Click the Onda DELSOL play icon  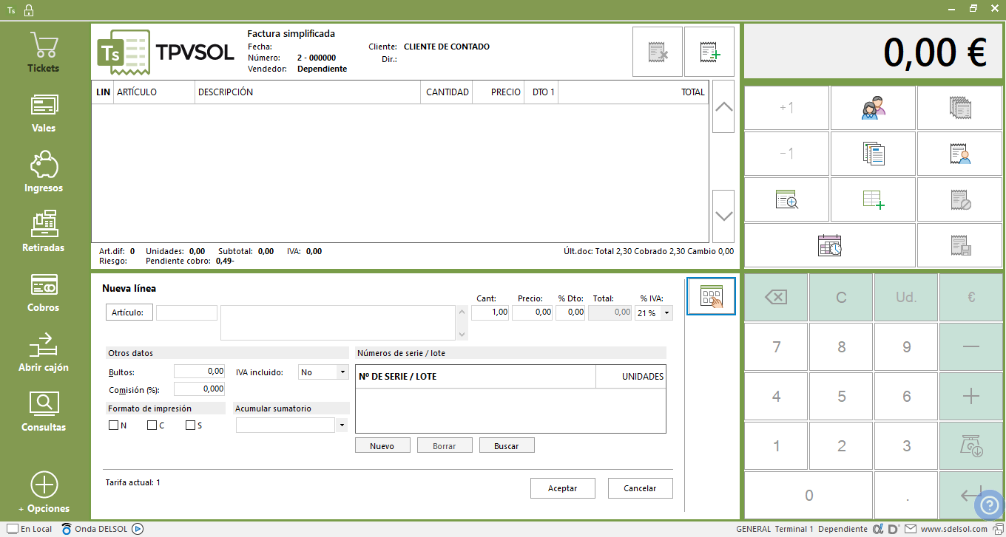[x=137, y=529]
